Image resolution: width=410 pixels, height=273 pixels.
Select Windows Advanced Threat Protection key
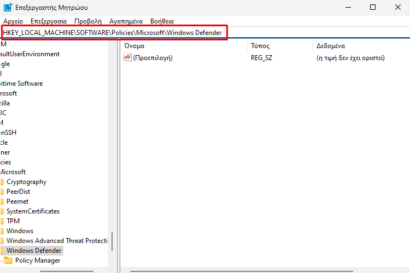coord(57,241)
